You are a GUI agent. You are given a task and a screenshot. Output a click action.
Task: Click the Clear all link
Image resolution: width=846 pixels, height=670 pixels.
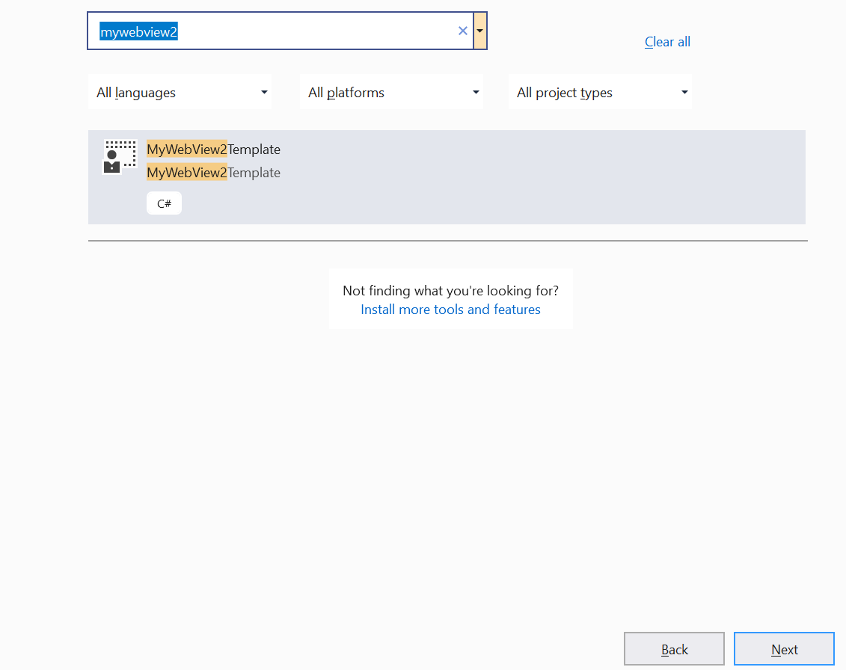coord(667,42)
